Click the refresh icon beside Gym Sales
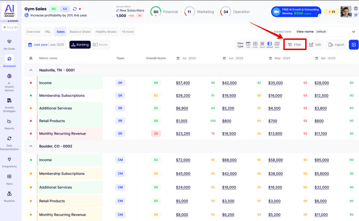 (75, 9)
